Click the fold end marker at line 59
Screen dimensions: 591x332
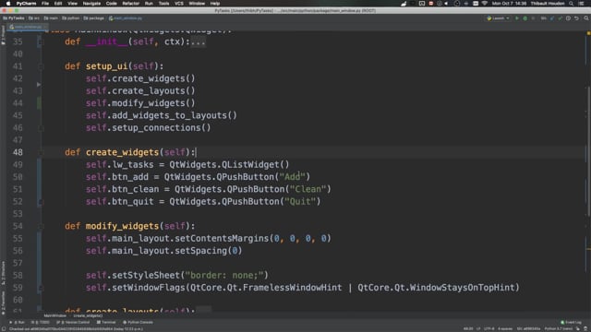41,289
